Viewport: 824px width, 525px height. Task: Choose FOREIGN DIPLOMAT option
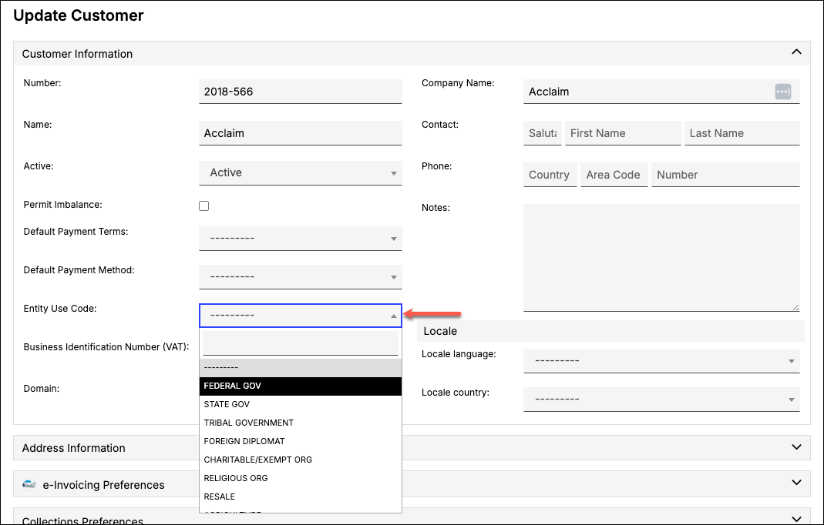[301, 441]
